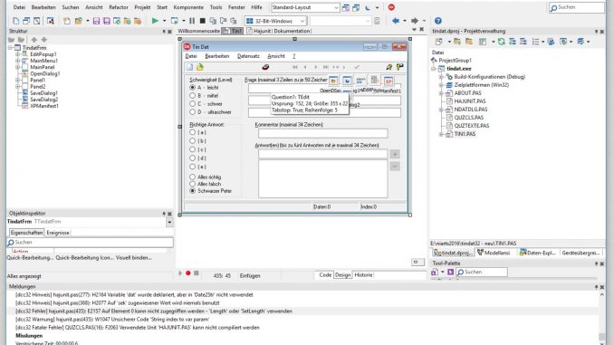Expand the MainMenu1 node in Struktur
Screen dimensions: 614x345
(17, 61)
